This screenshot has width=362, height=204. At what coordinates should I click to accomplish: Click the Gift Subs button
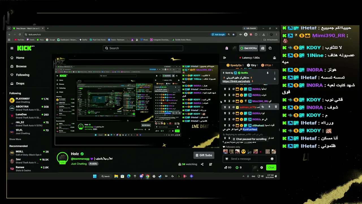(204, 155)
